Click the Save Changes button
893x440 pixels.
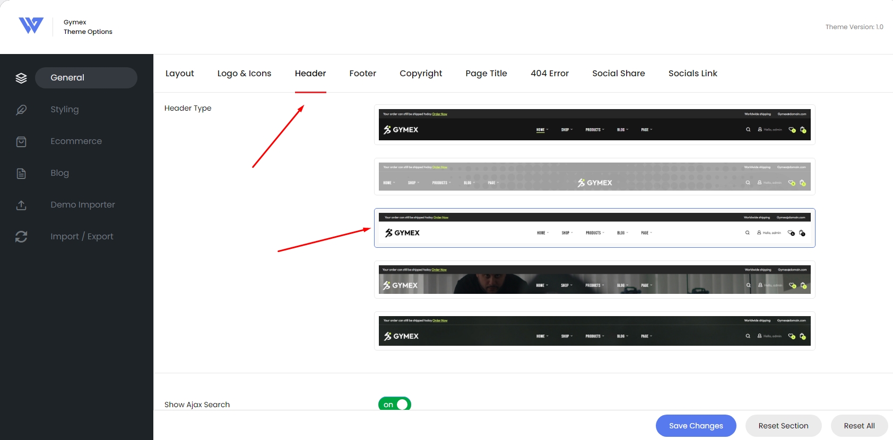[696, 426]
